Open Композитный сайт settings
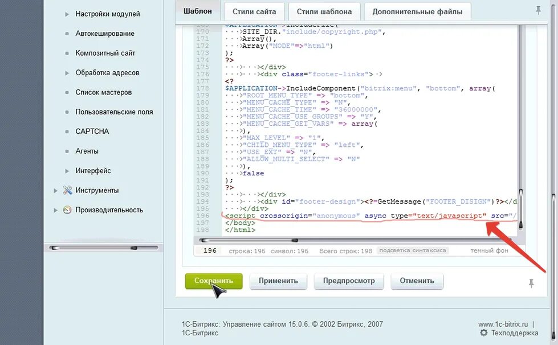The width and height of the screenshot is (558, 345). [105, 53]
